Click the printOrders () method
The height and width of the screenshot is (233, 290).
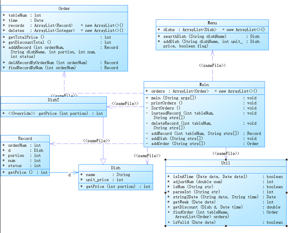coord(201,103)
